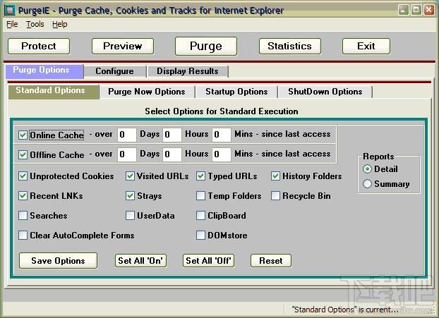Click the PurgeIE app icon in title bar
Image resolution: width=439 pixels, height=318 pixels.
[9, 10]
